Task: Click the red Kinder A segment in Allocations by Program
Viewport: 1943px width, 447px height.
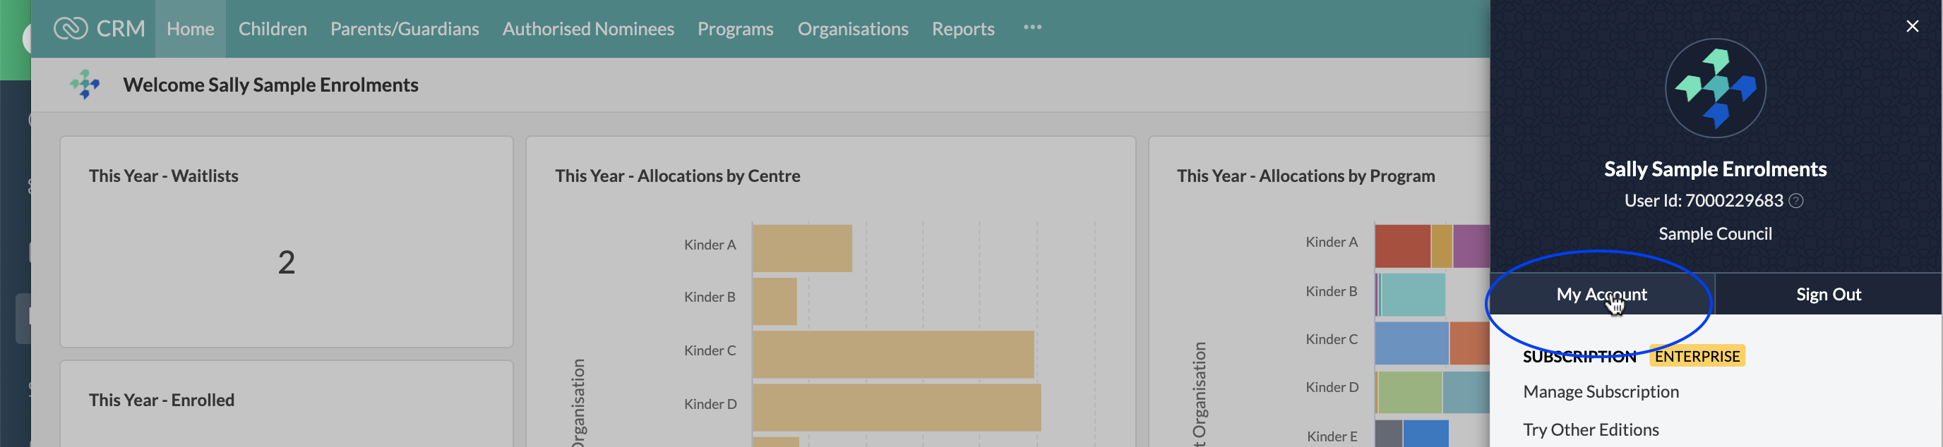Action: click(1403, 246)
